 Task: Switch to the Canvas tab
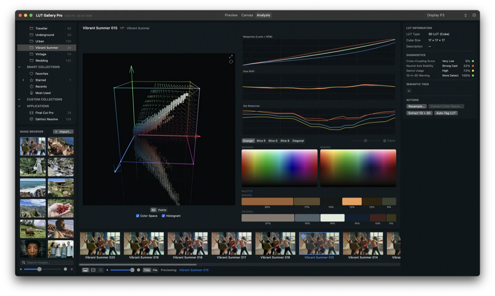pyautogui.click(x=247, y=15)
